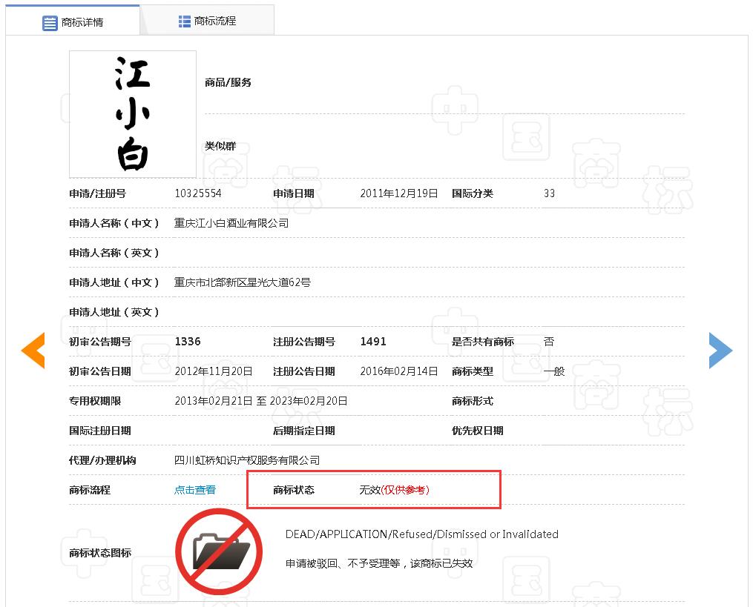The height and width of the screenshot is (607, 753).
Task: Click the DEAD/APPLICATION status description text
Action: point(421,534)
